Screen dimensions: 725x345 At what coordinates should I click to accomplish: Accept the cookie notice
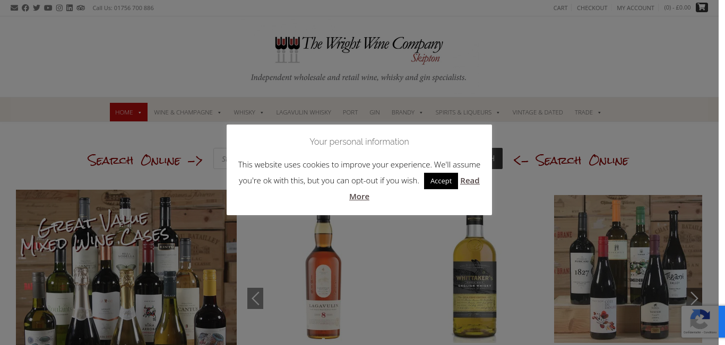point(441,181)
